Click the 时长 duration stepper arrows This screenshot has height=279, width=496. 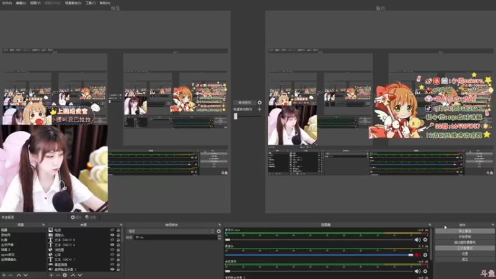219,237
